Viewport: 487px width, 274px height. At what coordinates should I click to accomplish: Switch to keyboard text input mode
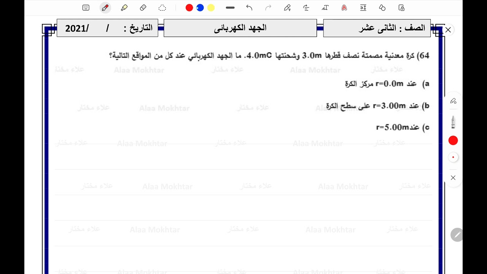86,8
